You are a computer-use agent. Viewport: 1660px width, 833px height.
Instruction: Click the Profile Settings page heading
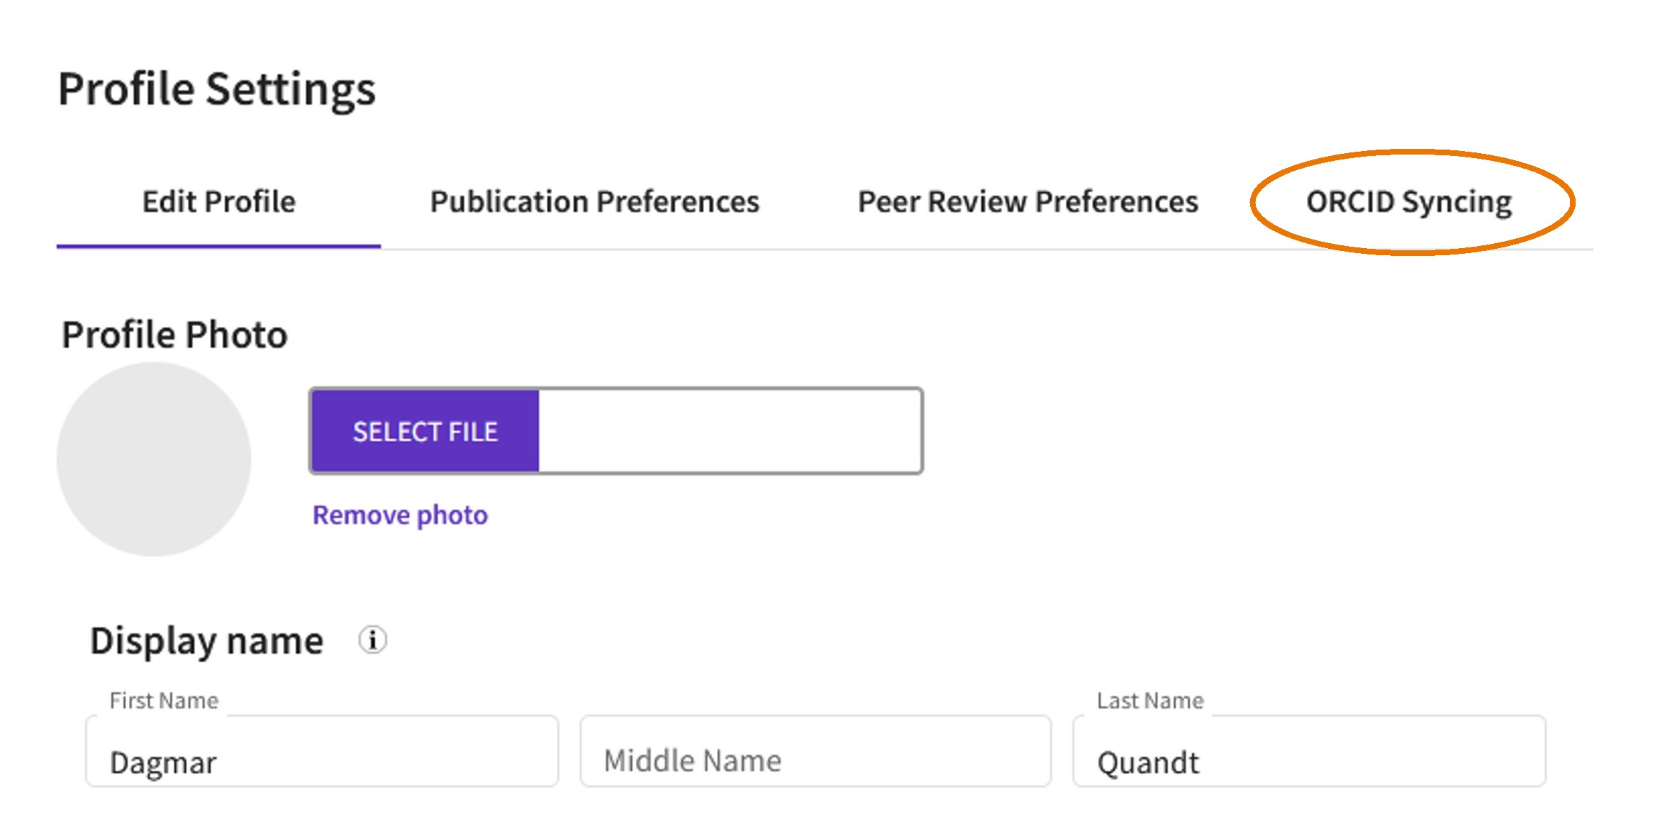[x=216, y=90]
